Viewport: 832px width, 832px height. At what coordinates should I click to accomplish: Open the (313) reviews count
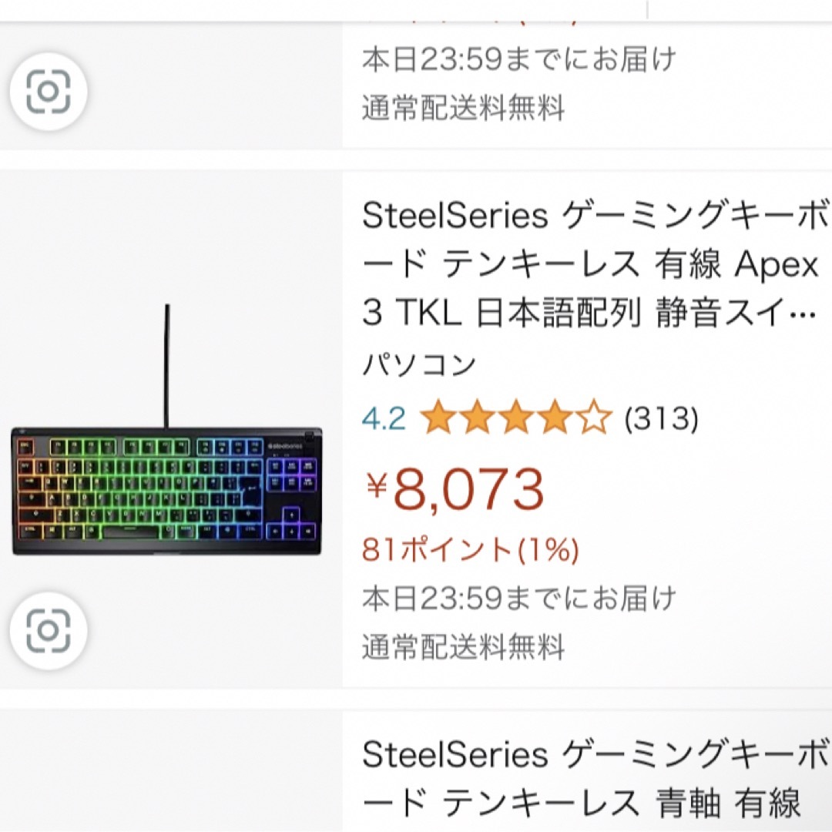click(661, 418)
